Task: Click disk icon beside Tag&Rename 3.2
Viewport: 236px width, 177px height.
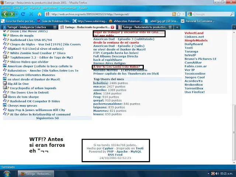Action: coord(5,57)
